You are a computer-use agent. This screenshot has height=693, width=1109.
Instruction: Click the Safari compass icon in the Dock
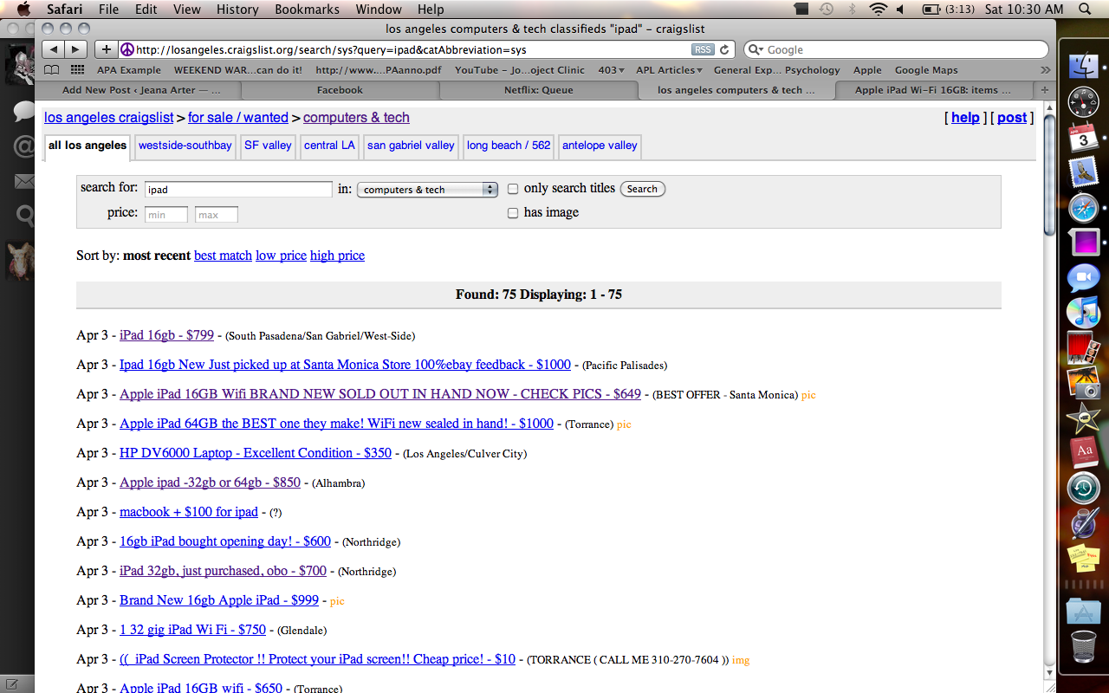1083,208
